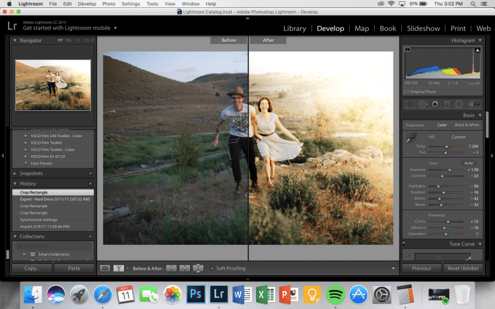Toggle the Original Photo checkbox
This screenshot has height=309, width=495.
(x=407, y=91)
